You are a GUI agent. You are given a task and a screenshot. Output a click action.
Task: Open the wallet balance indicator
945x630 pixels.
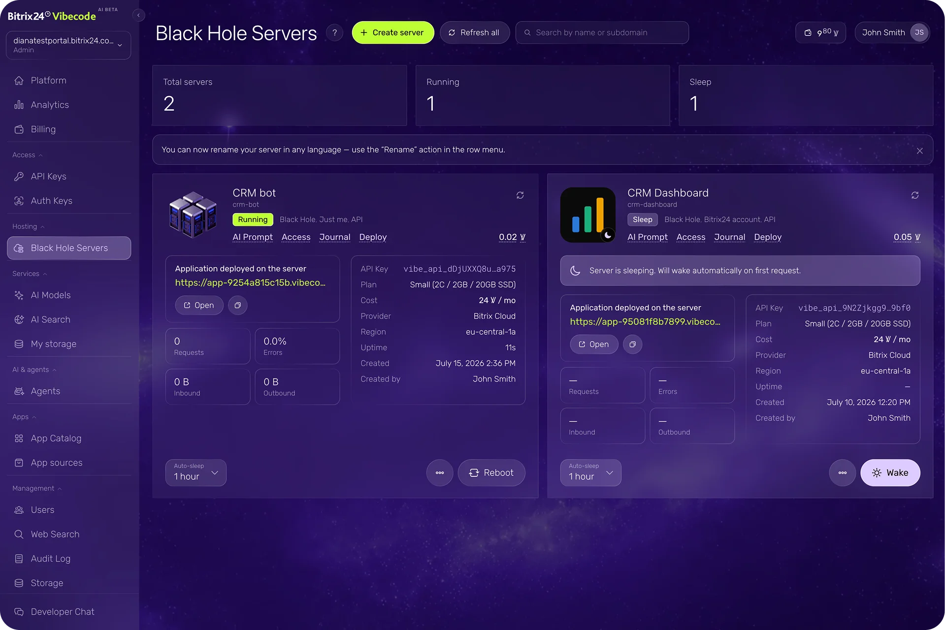coord(821,32)
